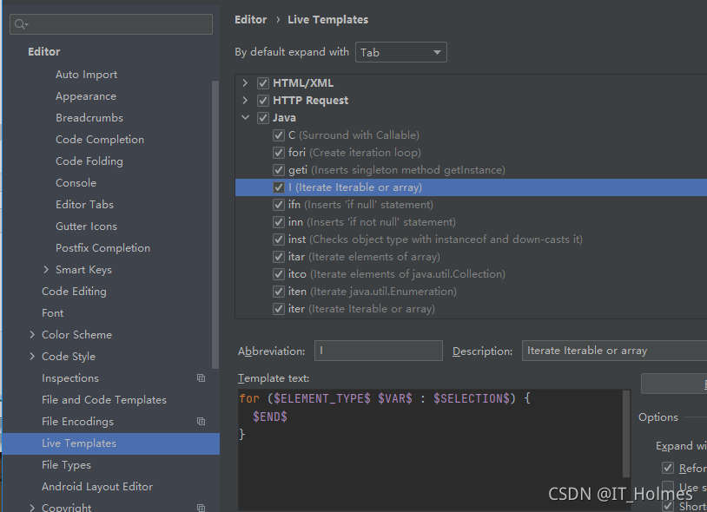Open Appearance settings page

click(86, 96)
